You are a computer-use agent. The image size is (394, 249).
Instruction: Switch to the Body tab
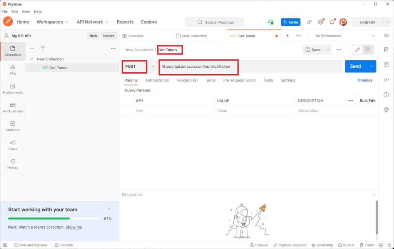(x=211, y=80)
